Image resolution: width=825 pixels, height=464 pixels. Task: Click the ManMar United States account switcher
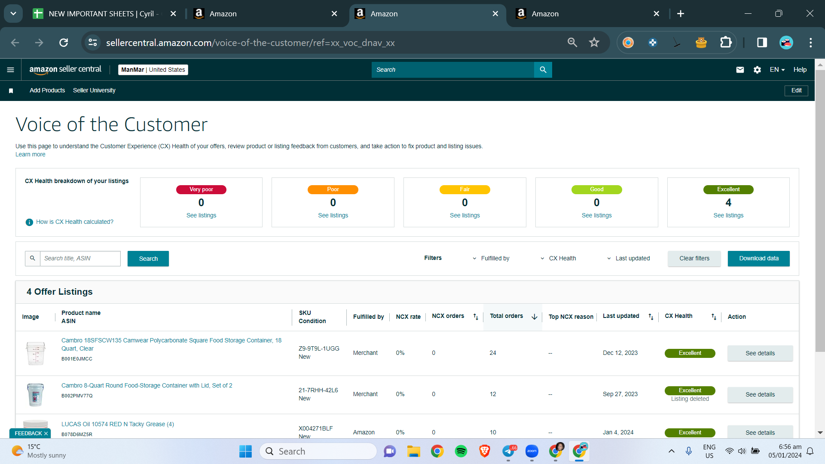[153, 70]
